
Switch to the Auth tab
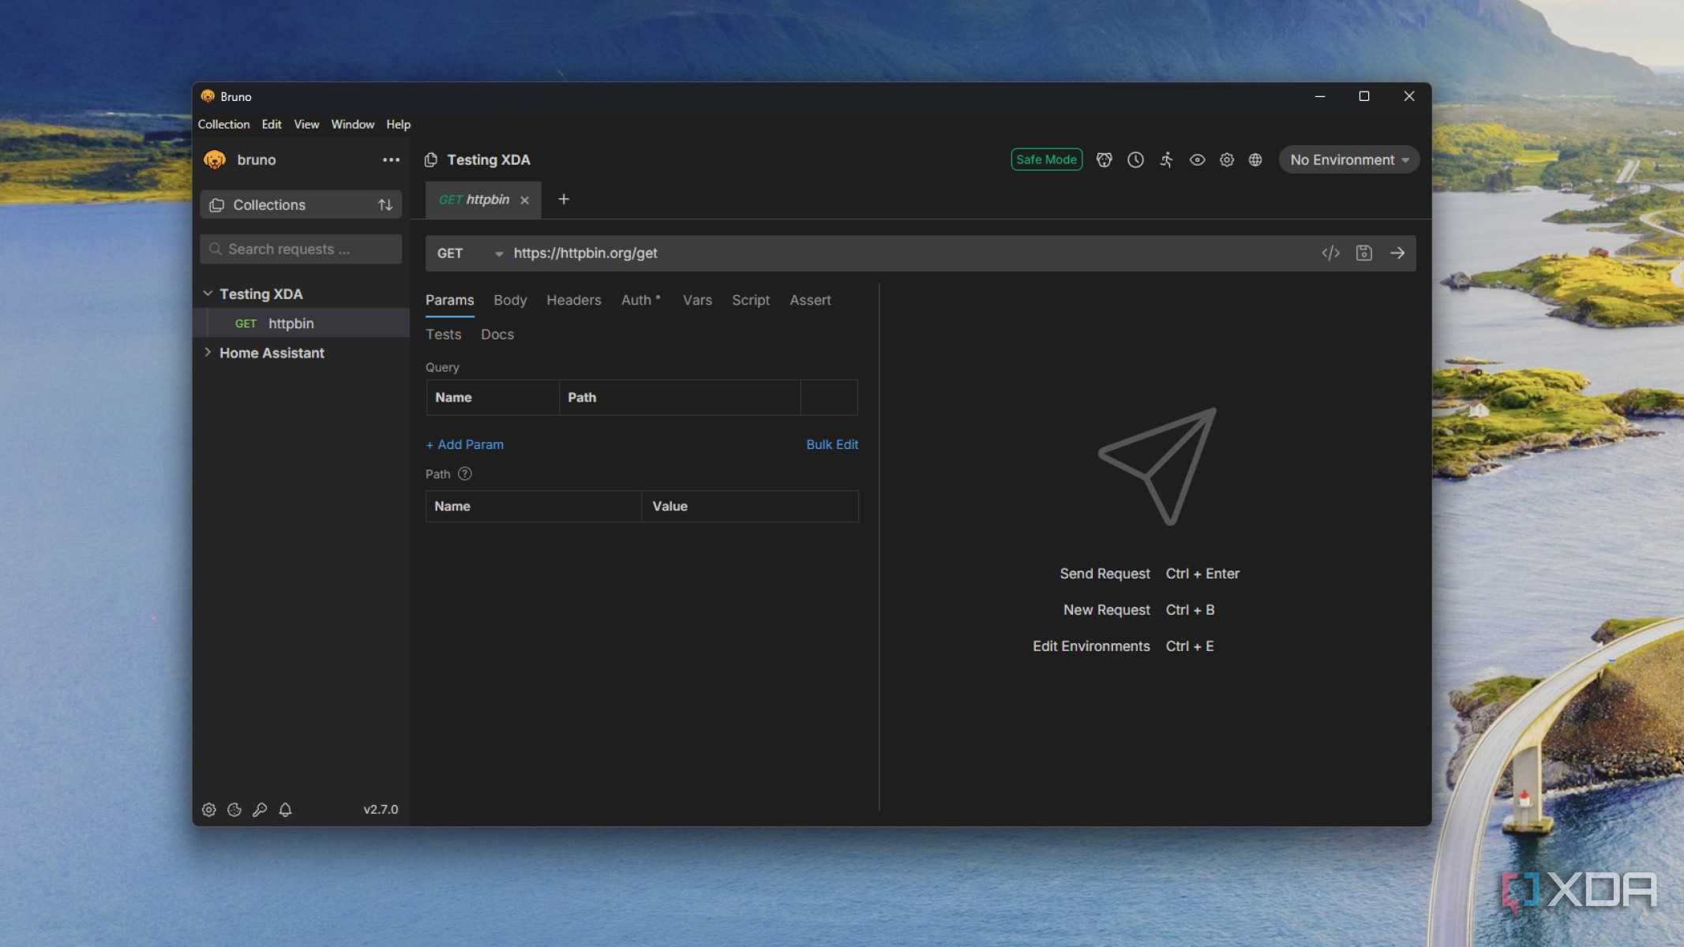pos(640,300)
